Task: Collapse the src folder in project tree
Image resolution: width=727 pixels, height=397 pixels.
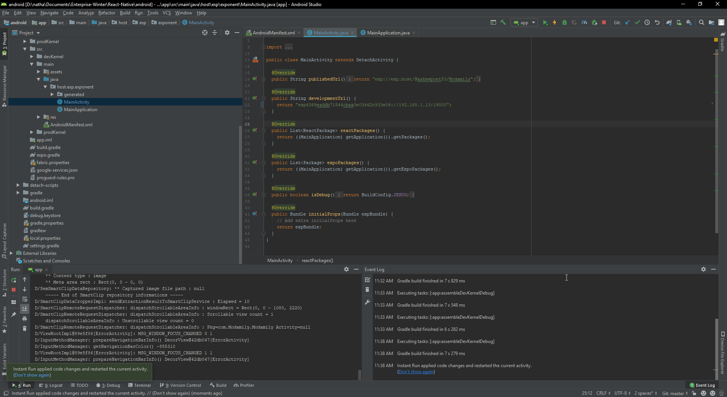Action: (x=25, y=49)
